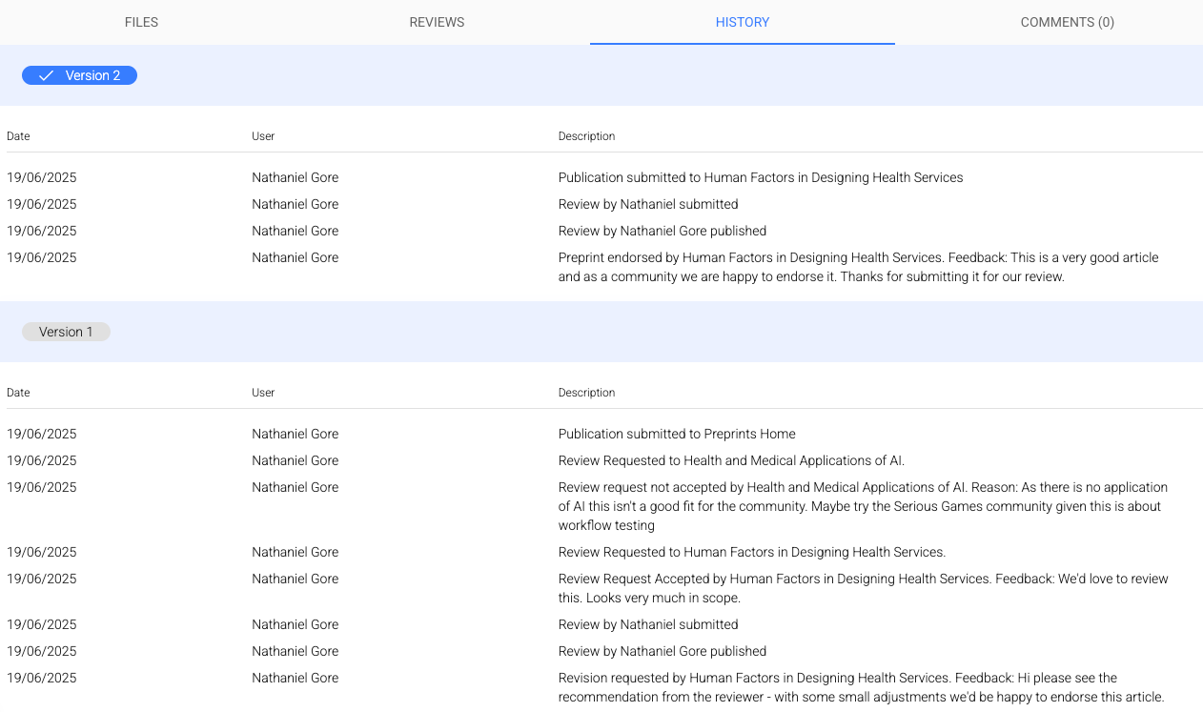Click User column header under Version 2
This screenshot has width=1203, height=712.
(263, 136)
